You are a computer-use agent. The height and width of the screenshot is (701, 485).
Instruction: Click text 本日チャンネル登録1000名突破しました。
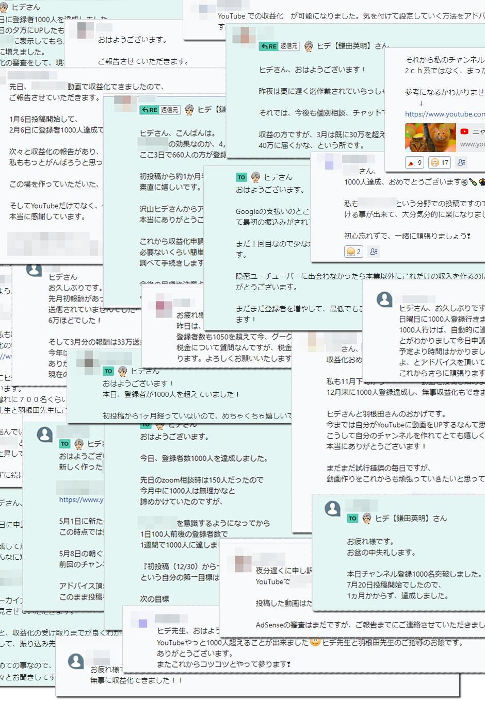pyautogui.click(x=414, y=574)
